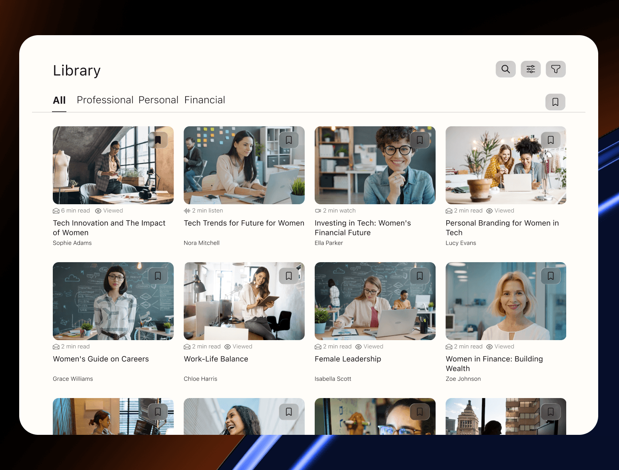Viewport: 619px width, 470px height.
Task: Open Work-Life Balance thumbnail image
Action: click(x=244, y=301)
